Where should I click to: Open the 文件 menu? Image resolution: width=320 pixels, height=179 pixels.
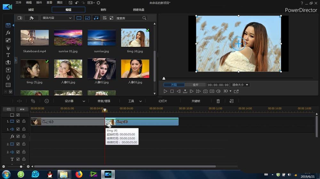(19, 3)
